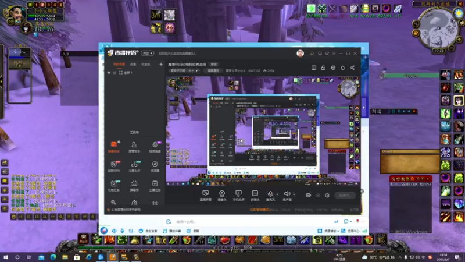The height and width of the screenshot is (262, 465).
Task: Click the help link in the title bar
Action: (177, 54)
